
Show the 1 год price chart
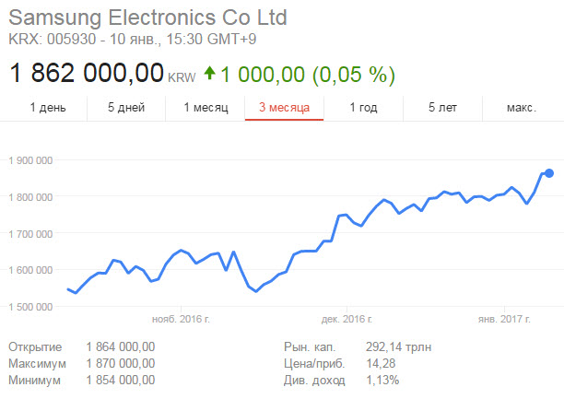[363, 108]
